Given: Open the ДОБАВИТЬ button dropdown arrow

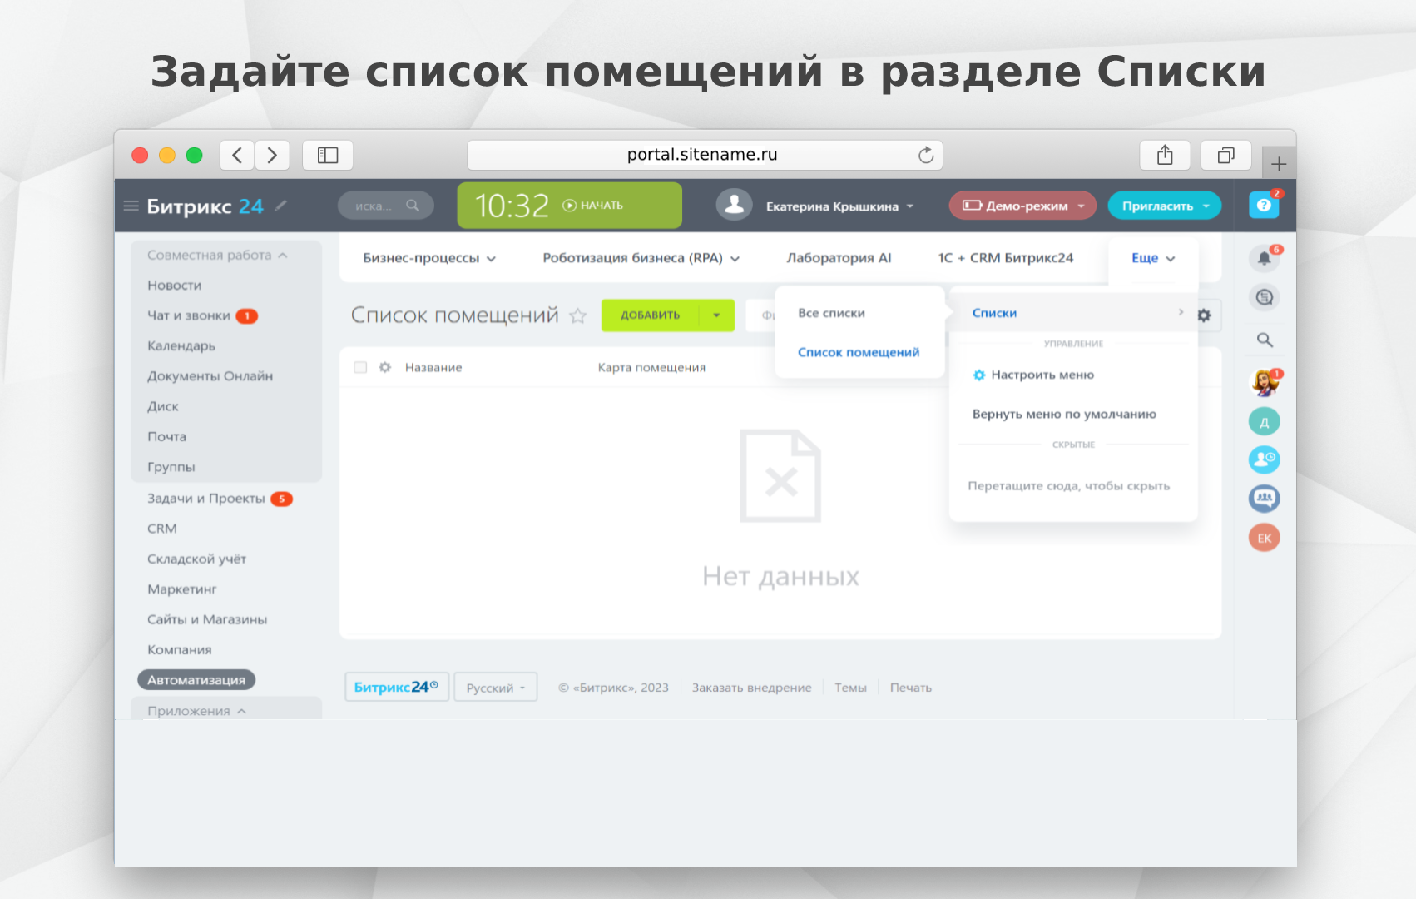Looking at the screenshot, I should pyautogui.click(x=716, y=315).
